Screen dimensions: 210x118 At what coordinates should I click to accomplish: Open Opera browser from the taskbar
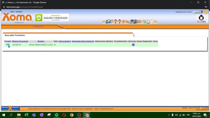click(x=64, y=115)
